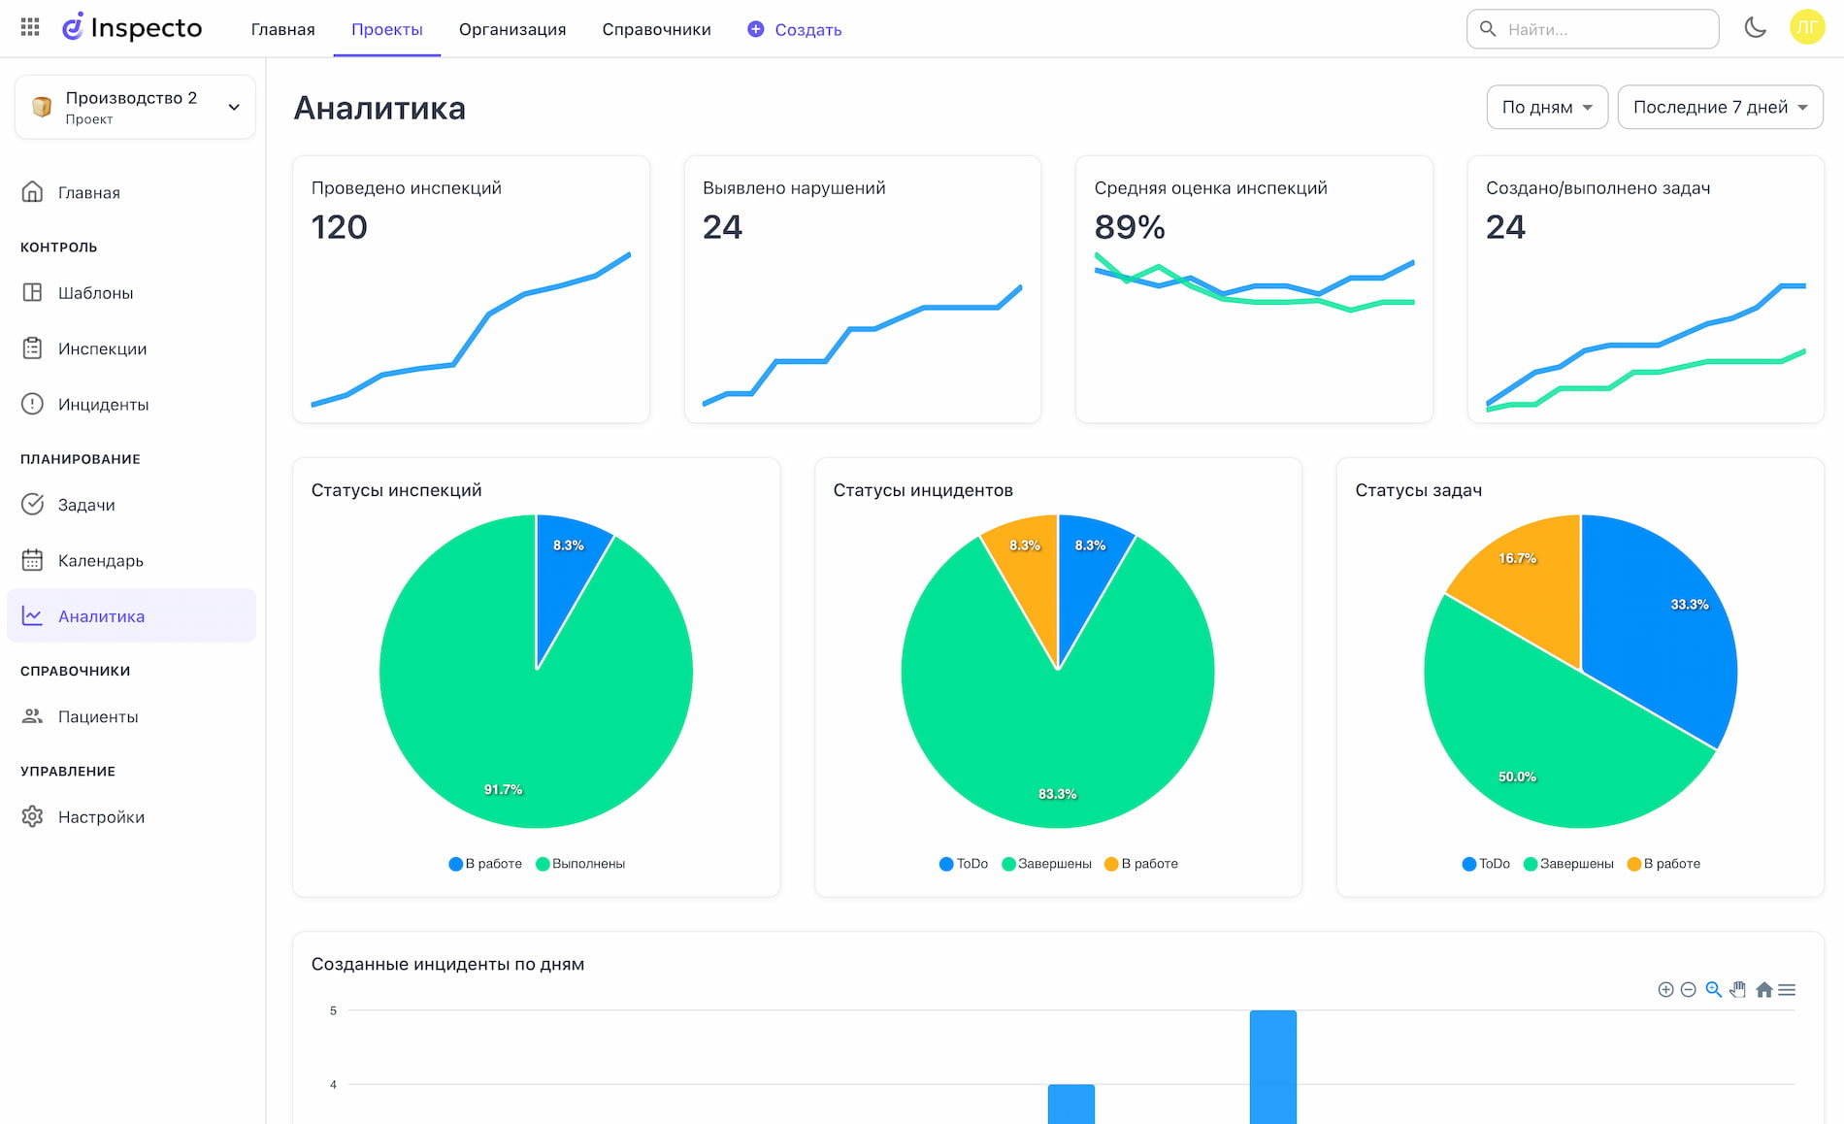Click the Inspecto logo
Image resolution: width=1844 pixels, height=1124 pixels.
pos(132,28)
